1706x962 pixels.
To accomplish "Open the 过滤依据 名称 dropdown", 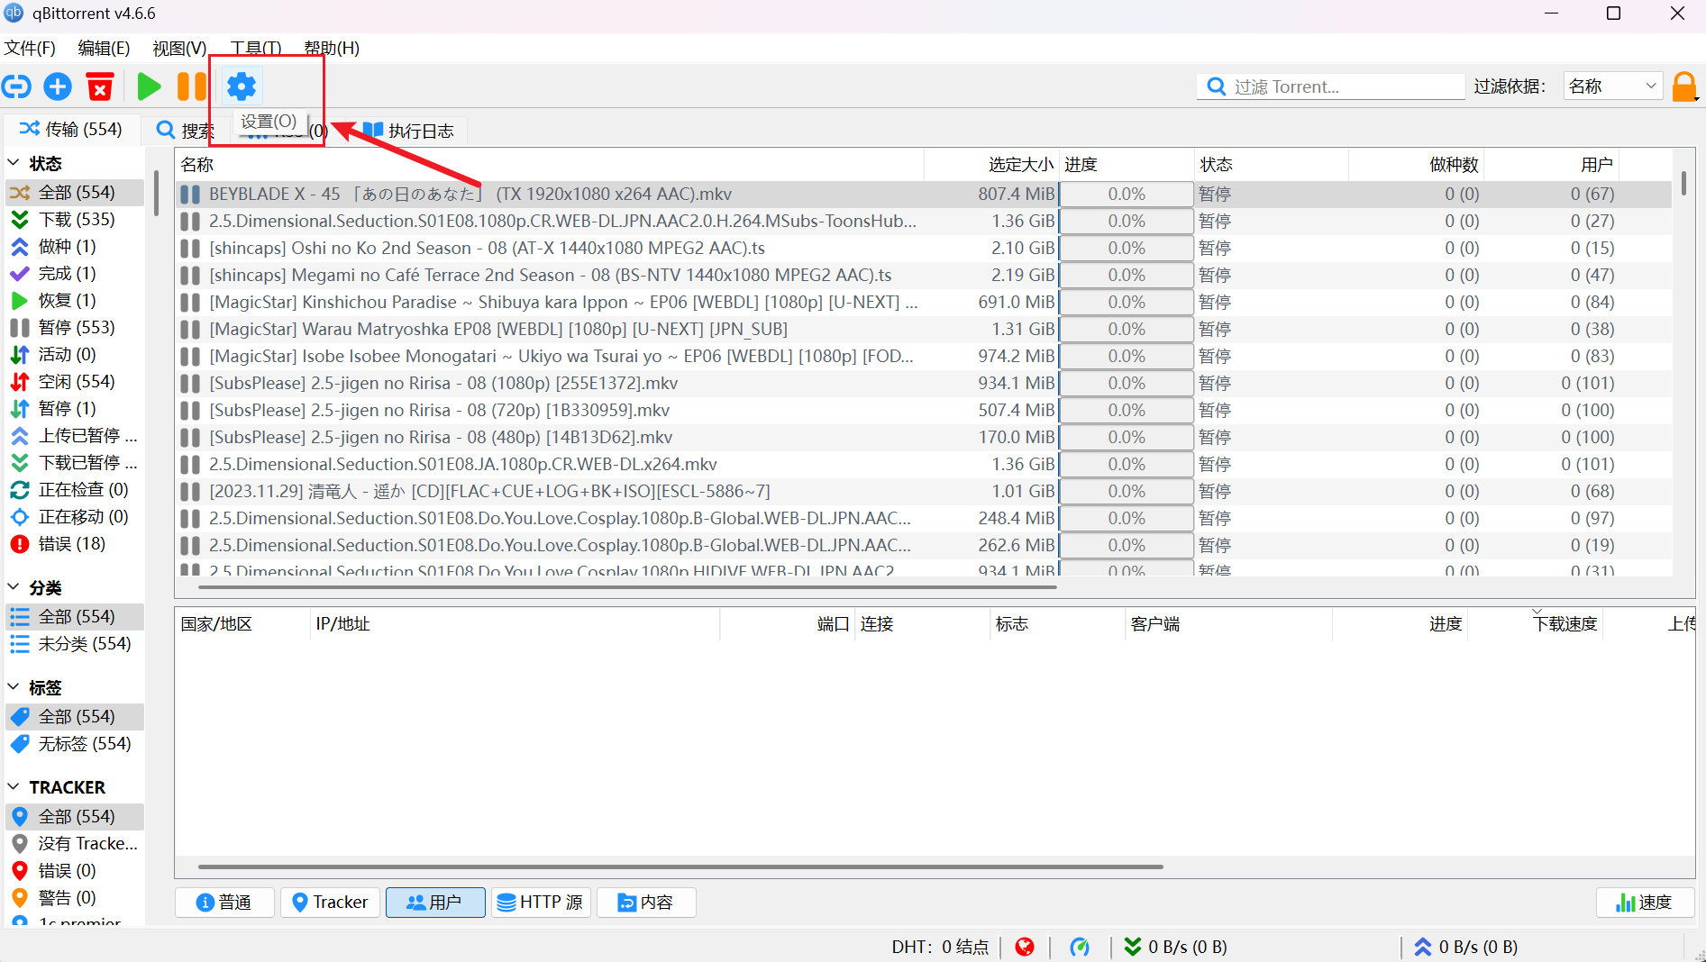I will [x=1612, y=86].
